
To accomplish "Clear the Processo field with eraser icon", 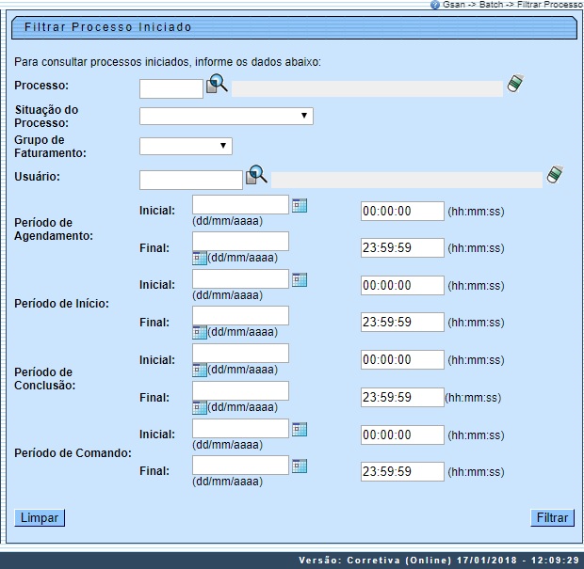I will [x=515, y=84].
